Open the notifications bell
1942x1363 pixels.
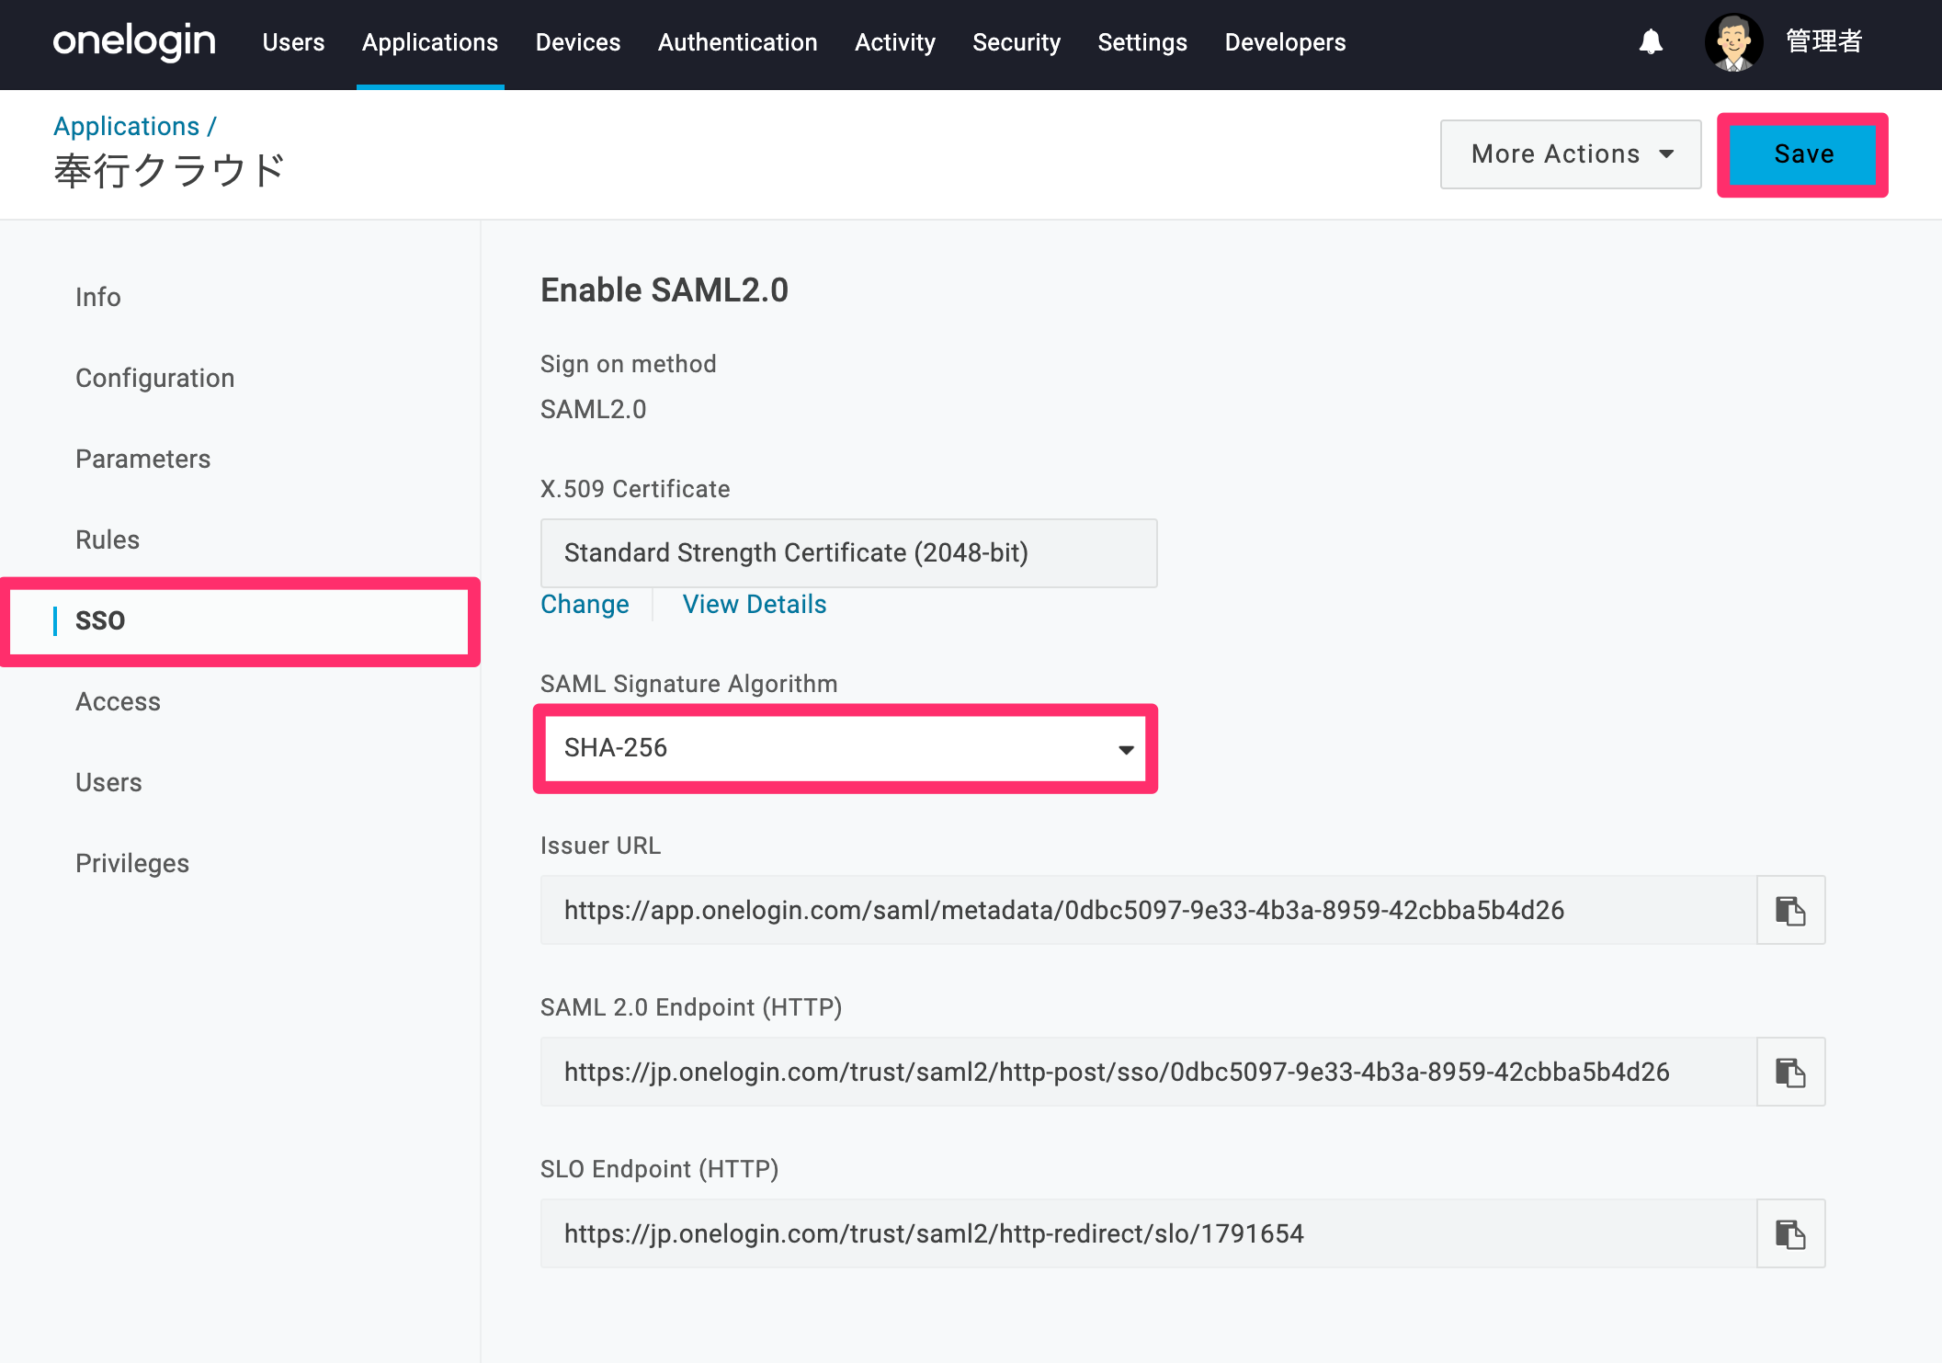pos(1651,42)
